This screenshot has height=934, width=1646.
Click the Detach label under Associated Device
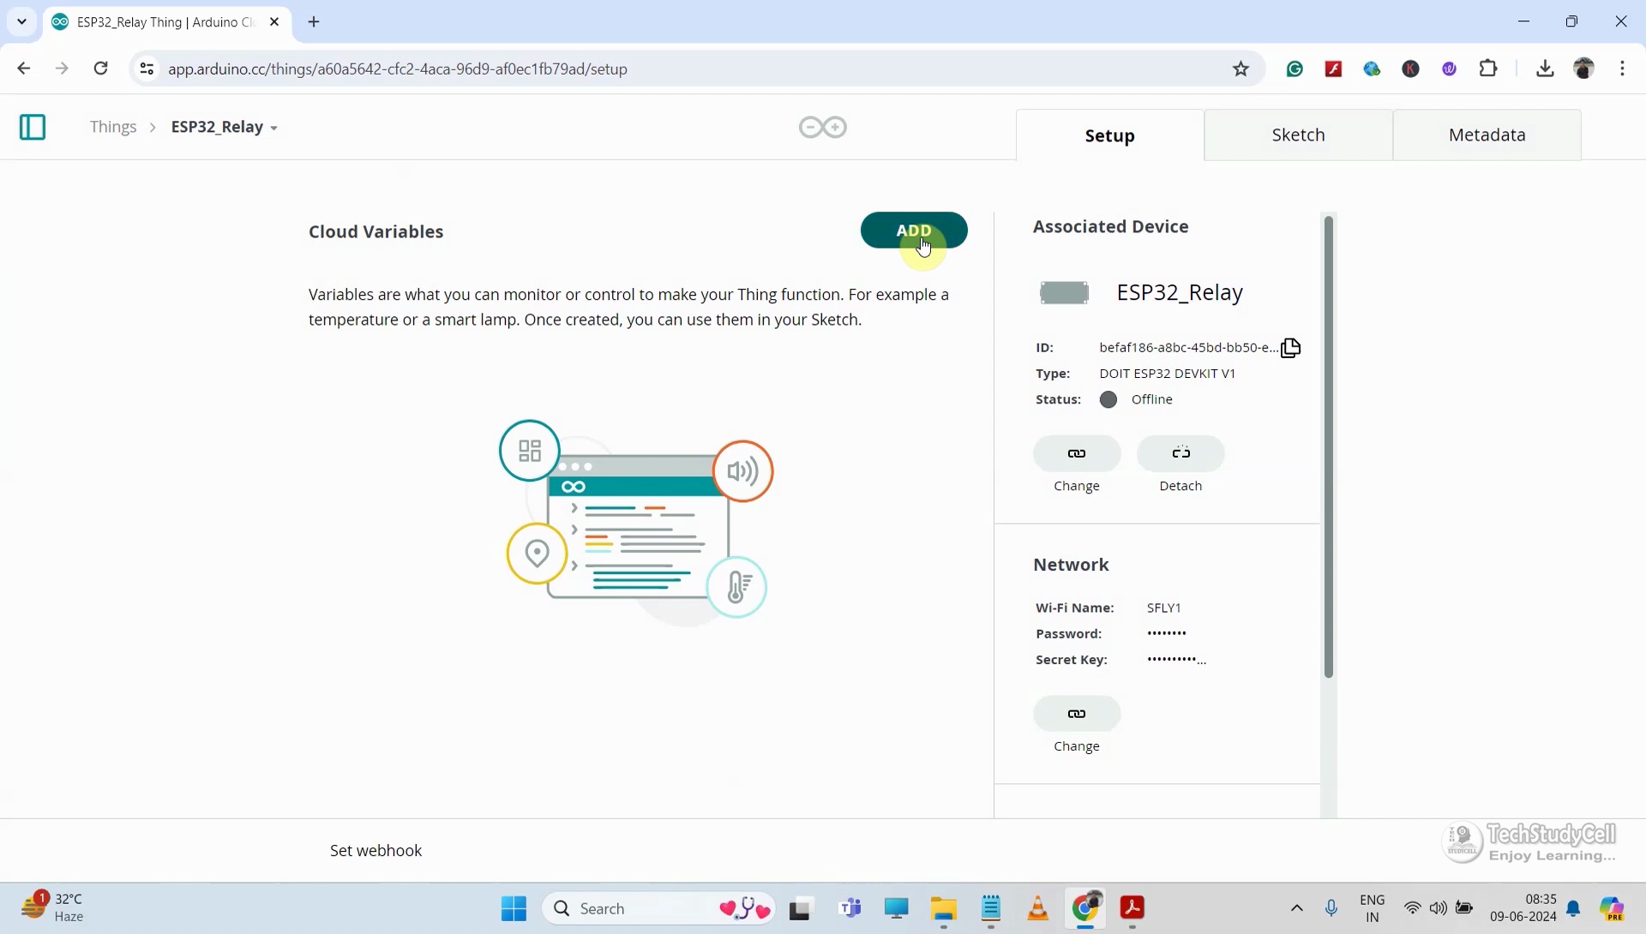1180,486
